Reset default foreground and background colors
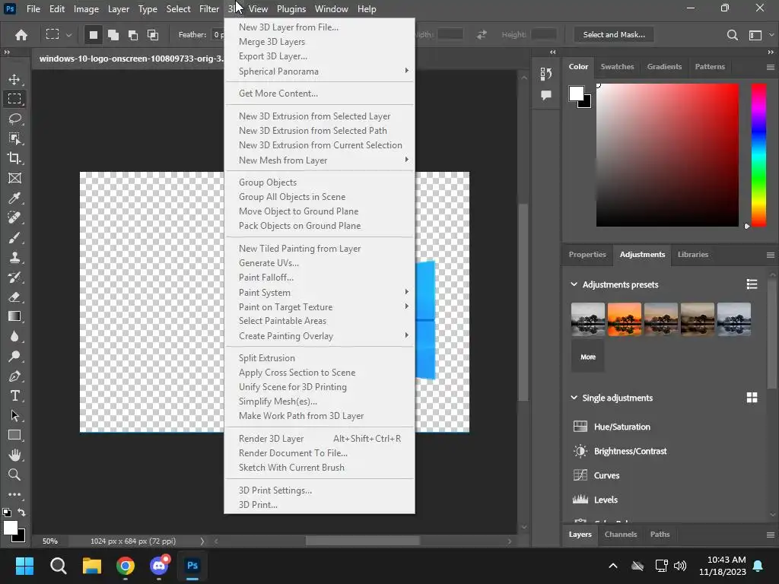Viewport: 779px width, 584px height. point(6,512)
